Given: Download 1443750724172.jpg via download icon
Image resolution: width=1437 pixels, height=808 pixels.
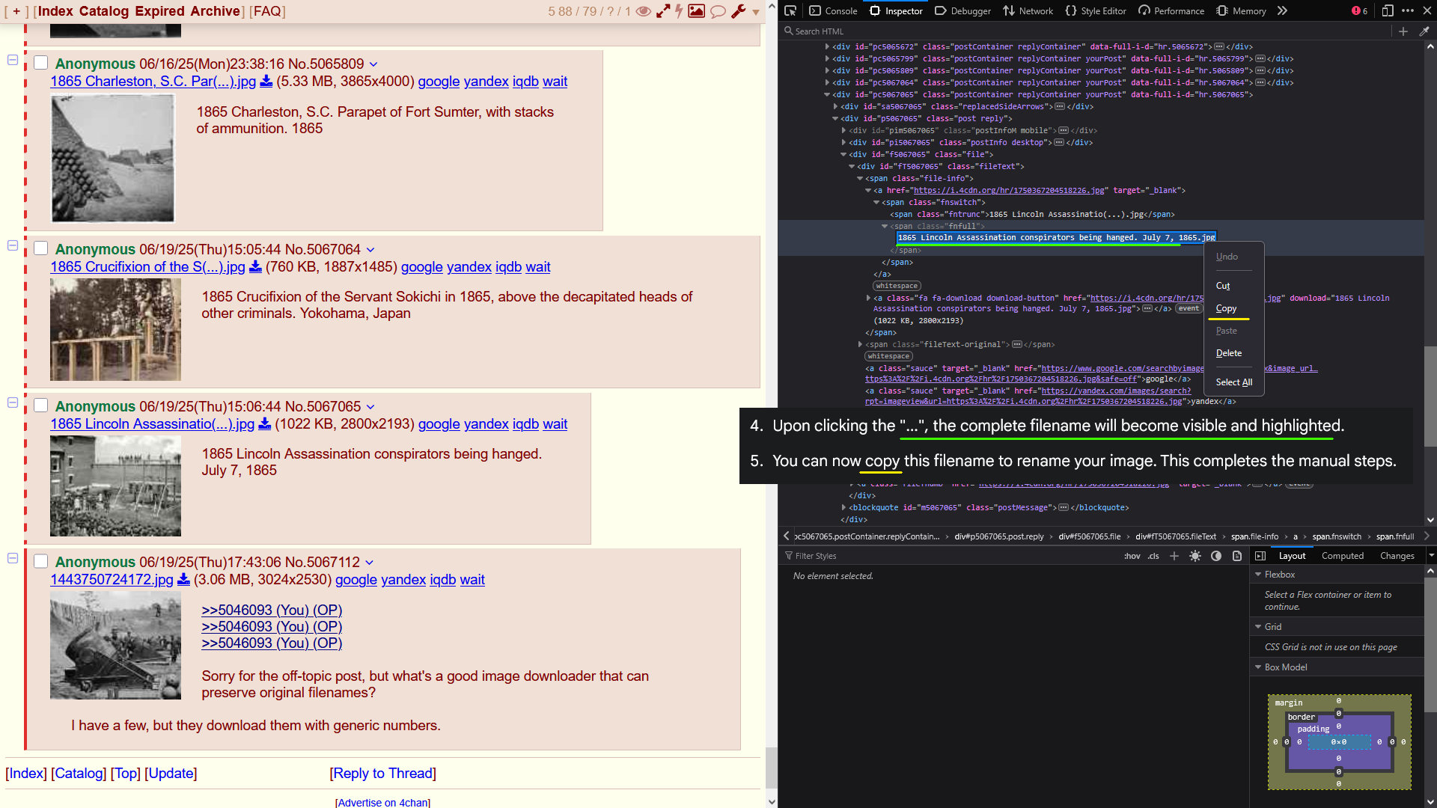Looking at the screenshot, I should tap(183, 580).
